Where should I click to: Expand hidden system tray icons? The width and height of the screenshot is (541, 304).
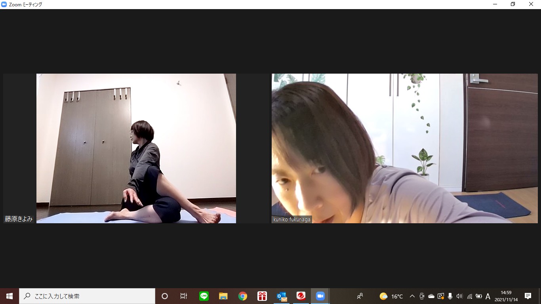412,296
